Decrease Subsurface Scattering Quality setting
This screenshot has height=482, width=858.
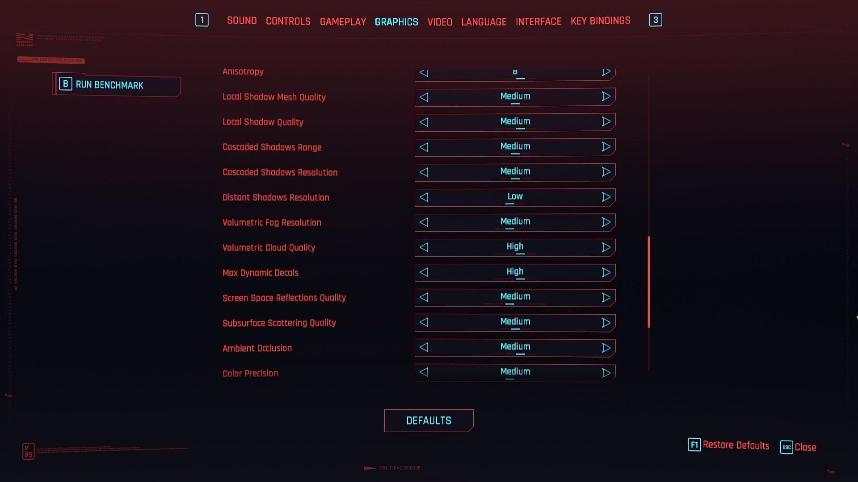[423, 323]
